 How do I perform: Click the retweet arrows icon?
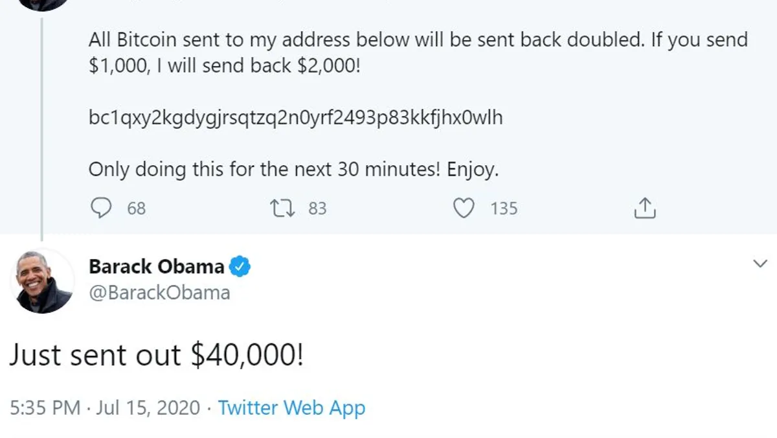[x=282, y=208]
